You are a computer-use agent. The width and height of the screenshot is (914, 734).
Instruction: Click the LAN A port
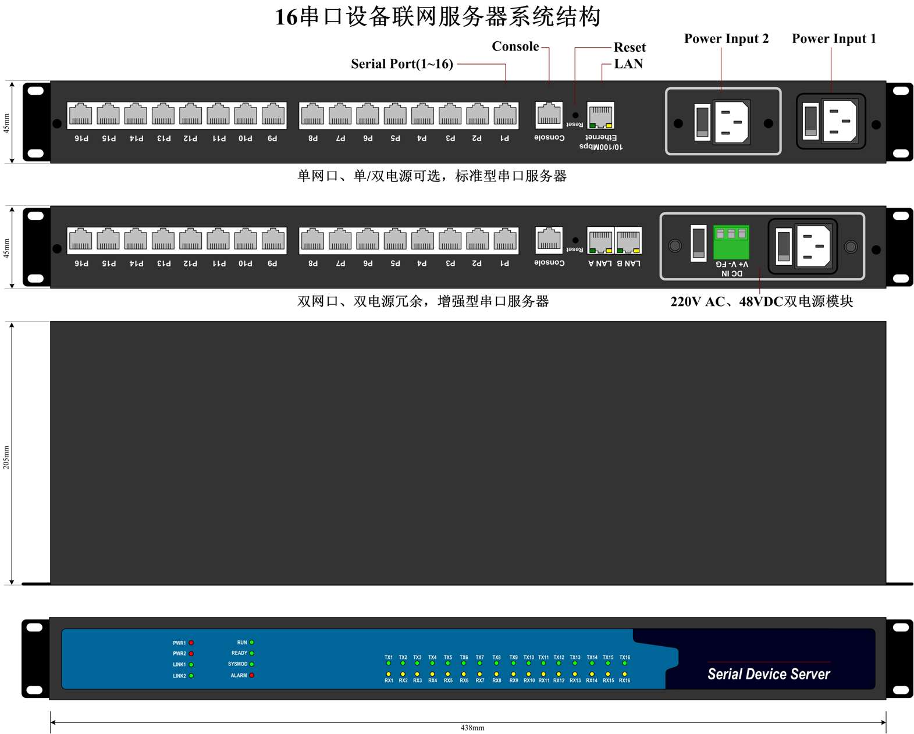(x=600, y=241)
